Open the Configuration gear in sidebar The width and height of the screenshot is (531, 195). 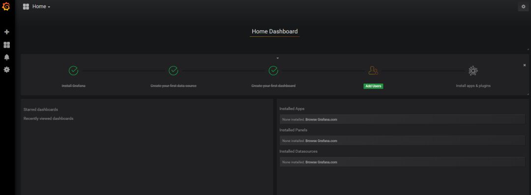point(6,70)
